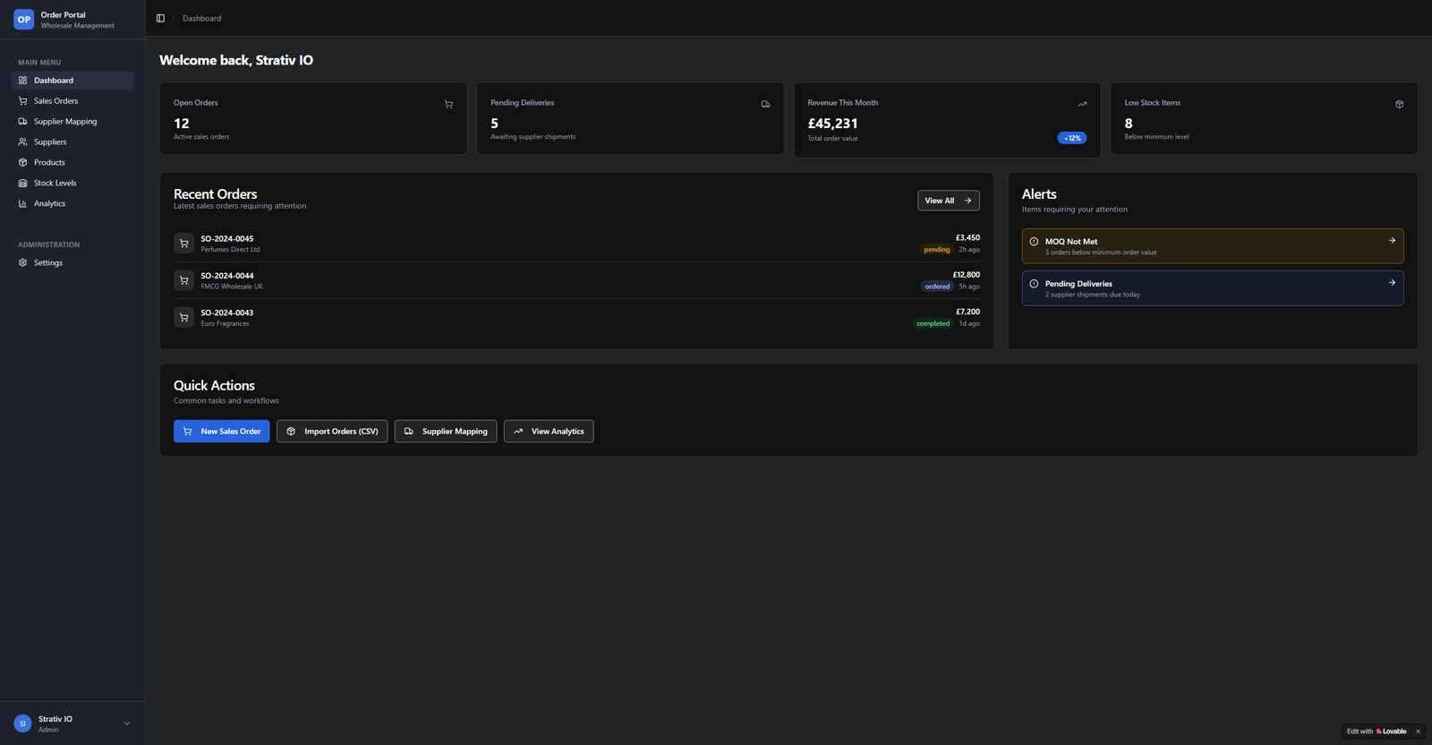1432x745 pixels.
Task: Go to Analytics in sidebar
Action: pyautogui.click(x=72, y=204)
